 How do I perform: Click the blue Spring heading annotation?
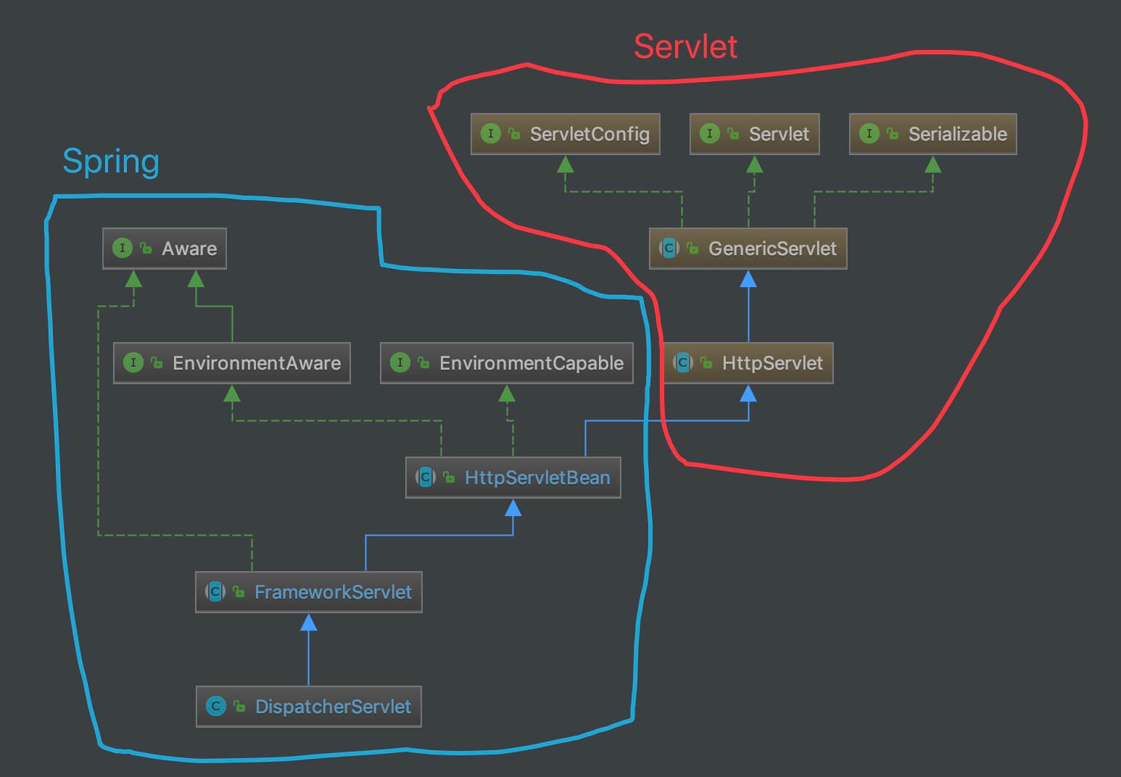(x=111, y=161)
